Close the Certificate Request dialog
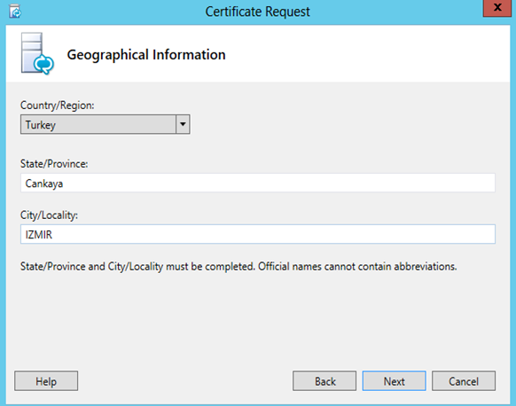This screenshot has height=406, width=516. tap(497, 8)
